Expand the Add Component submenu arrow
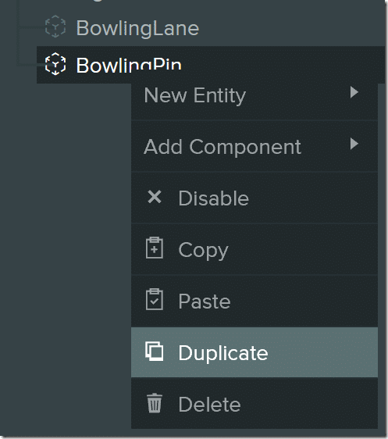The height and width of the screenshot is (439, 388). (354, 144)
